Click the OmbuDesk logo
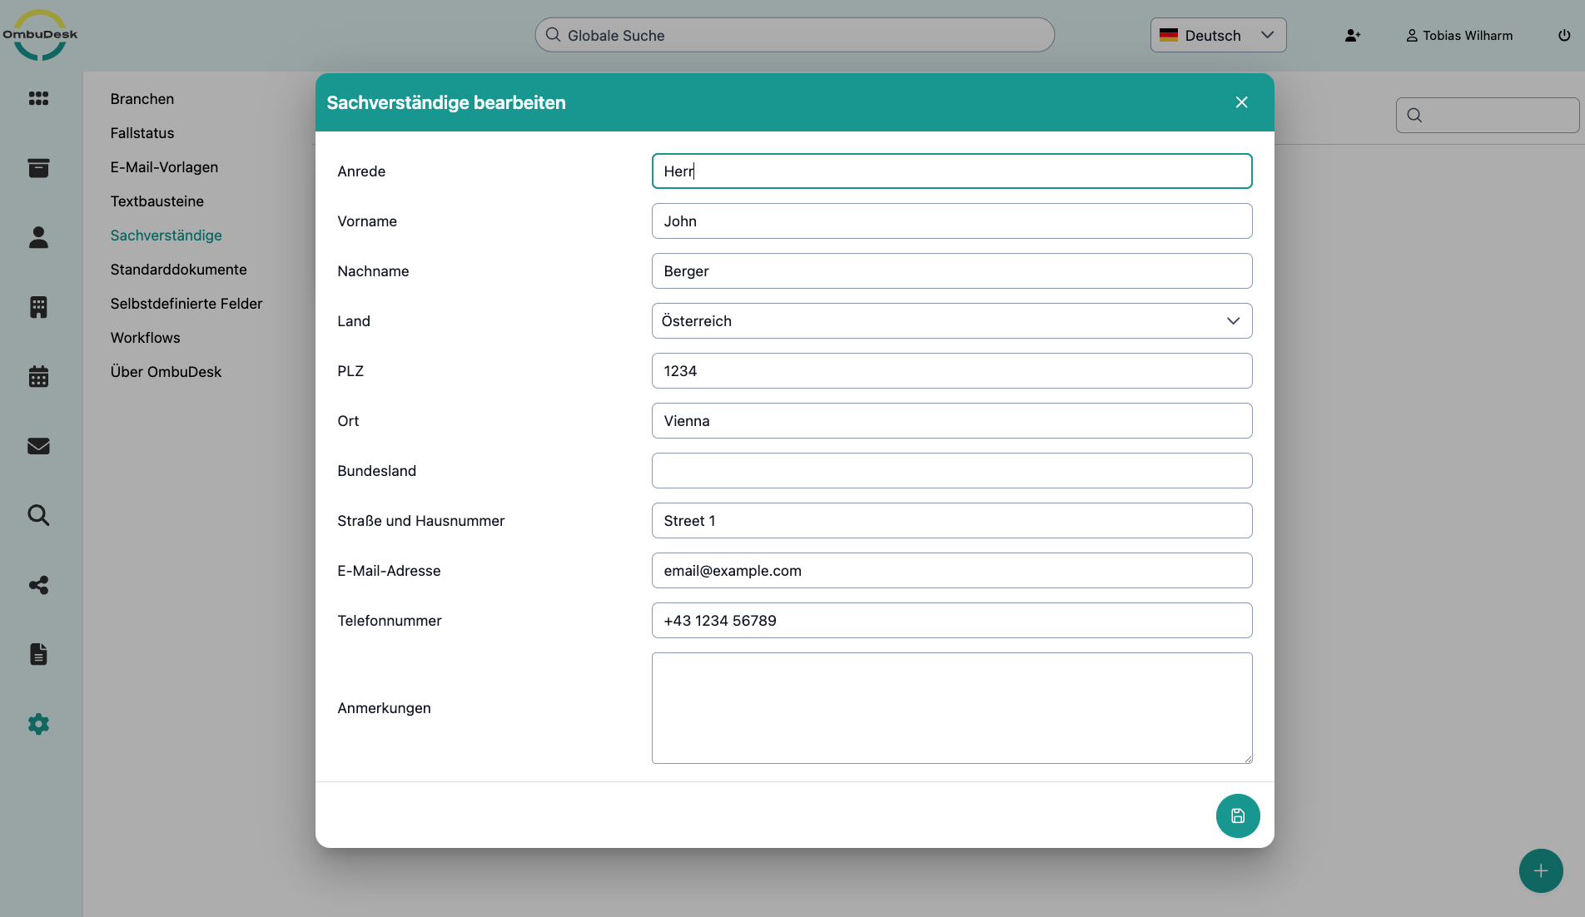Viewport: 1585px width, 917px height. [40, 35]
